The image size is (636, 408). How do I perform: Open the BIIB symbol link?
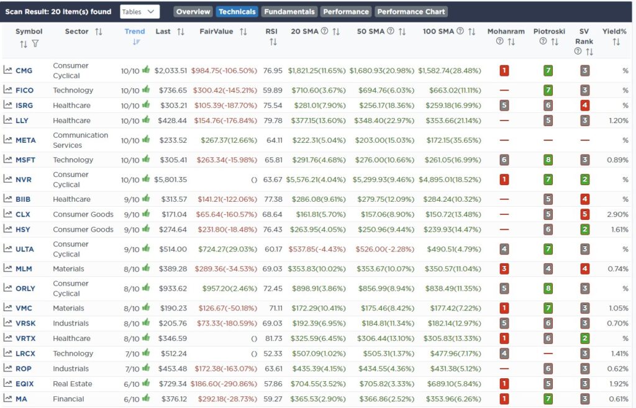[x=23, y=199]
